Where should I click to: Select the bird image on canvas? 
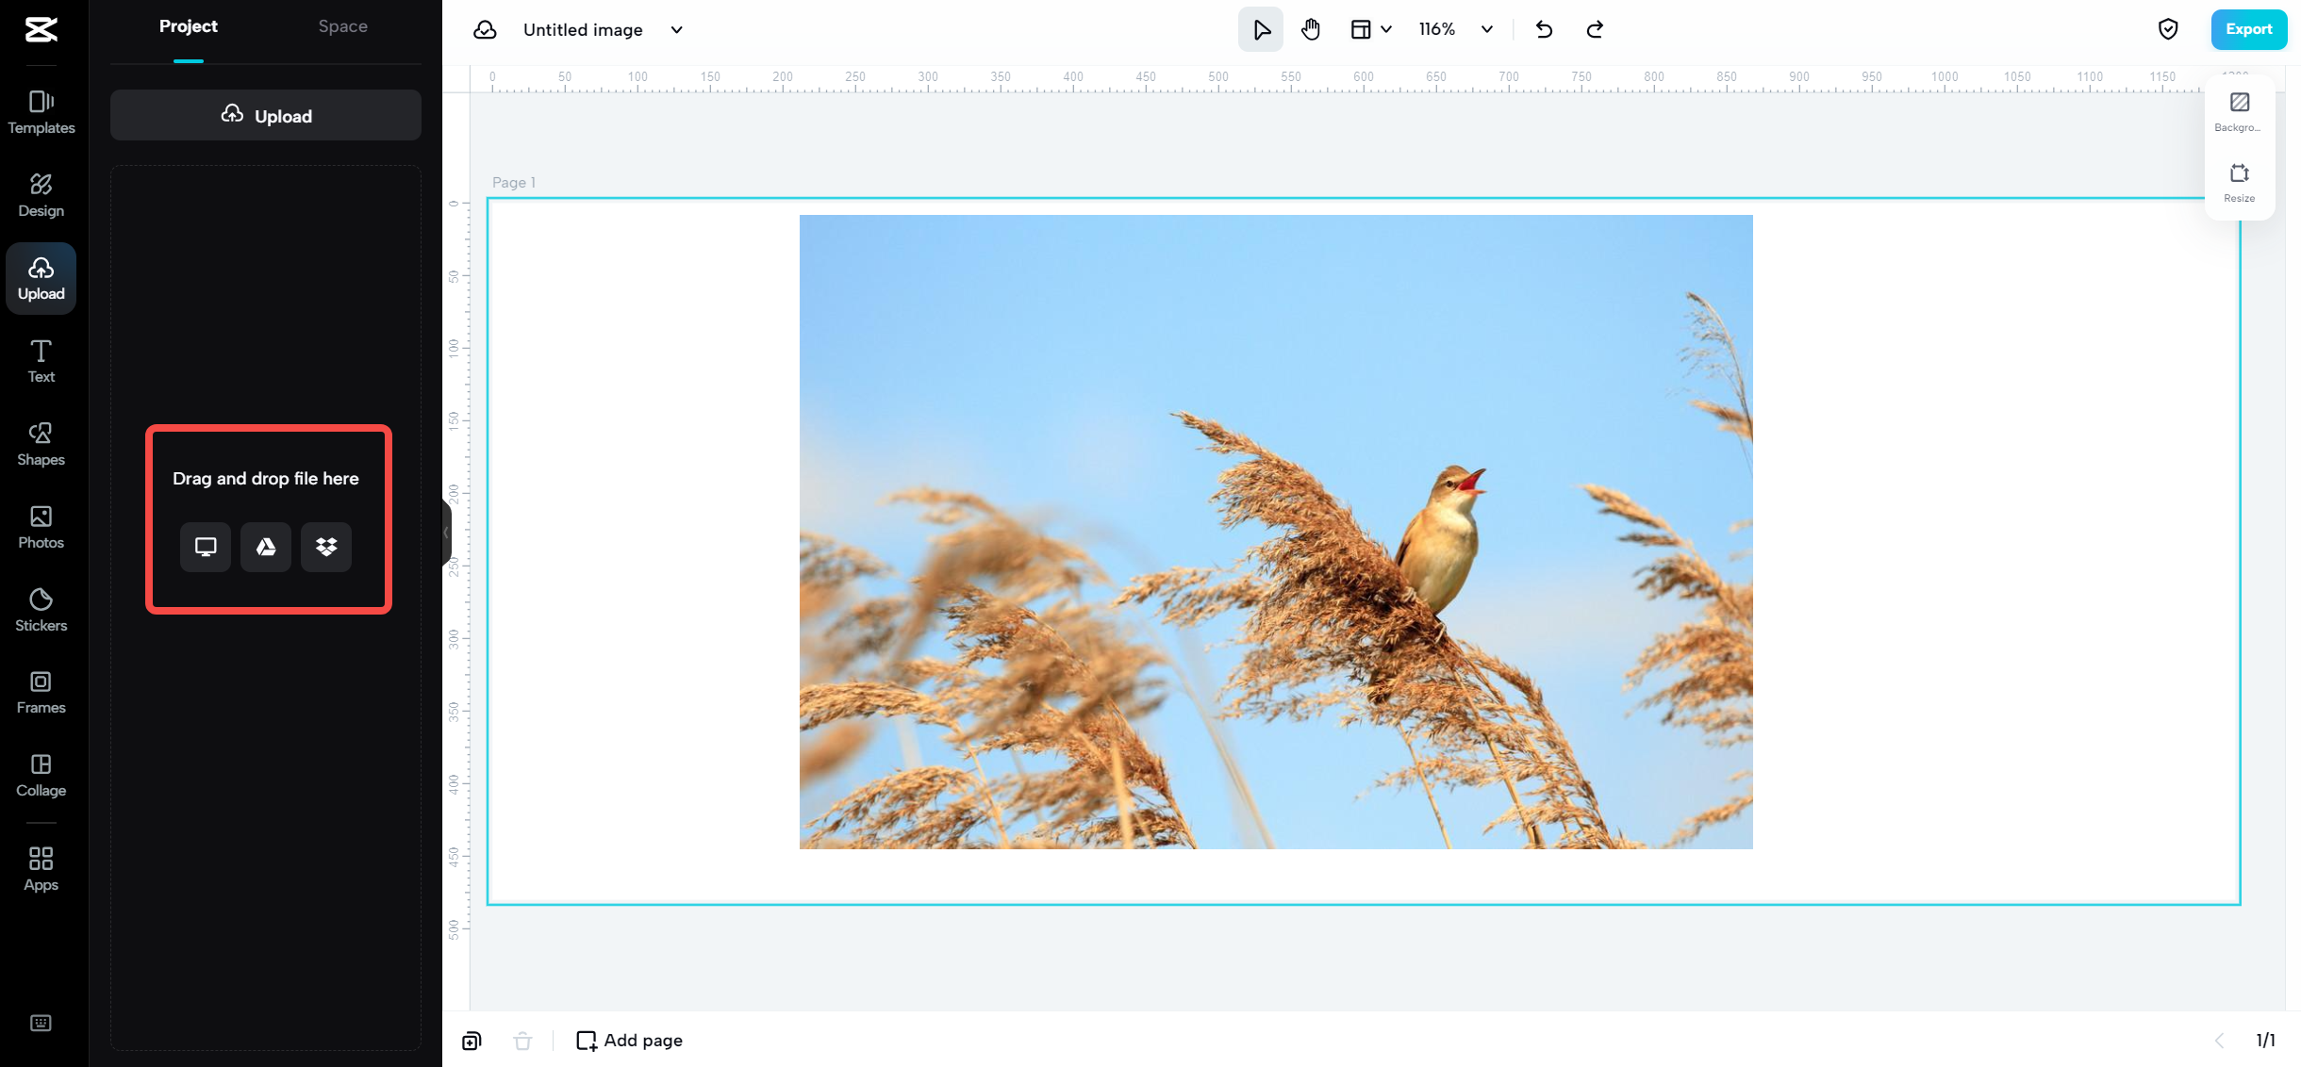[x=1275, y=532]
